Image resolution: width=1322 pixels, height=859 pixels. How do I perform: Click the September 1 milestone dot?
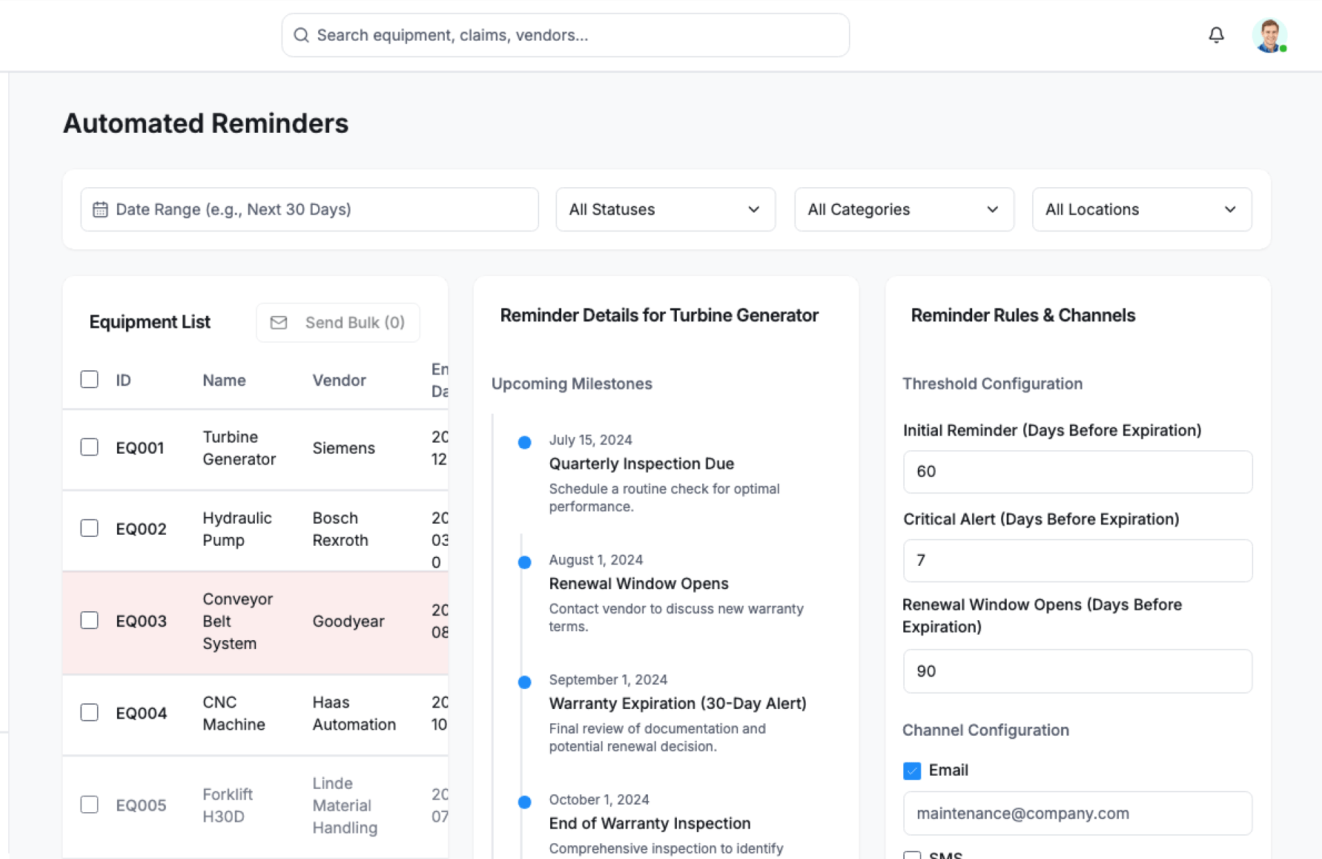pyautogui.click(x=525, y=682)
